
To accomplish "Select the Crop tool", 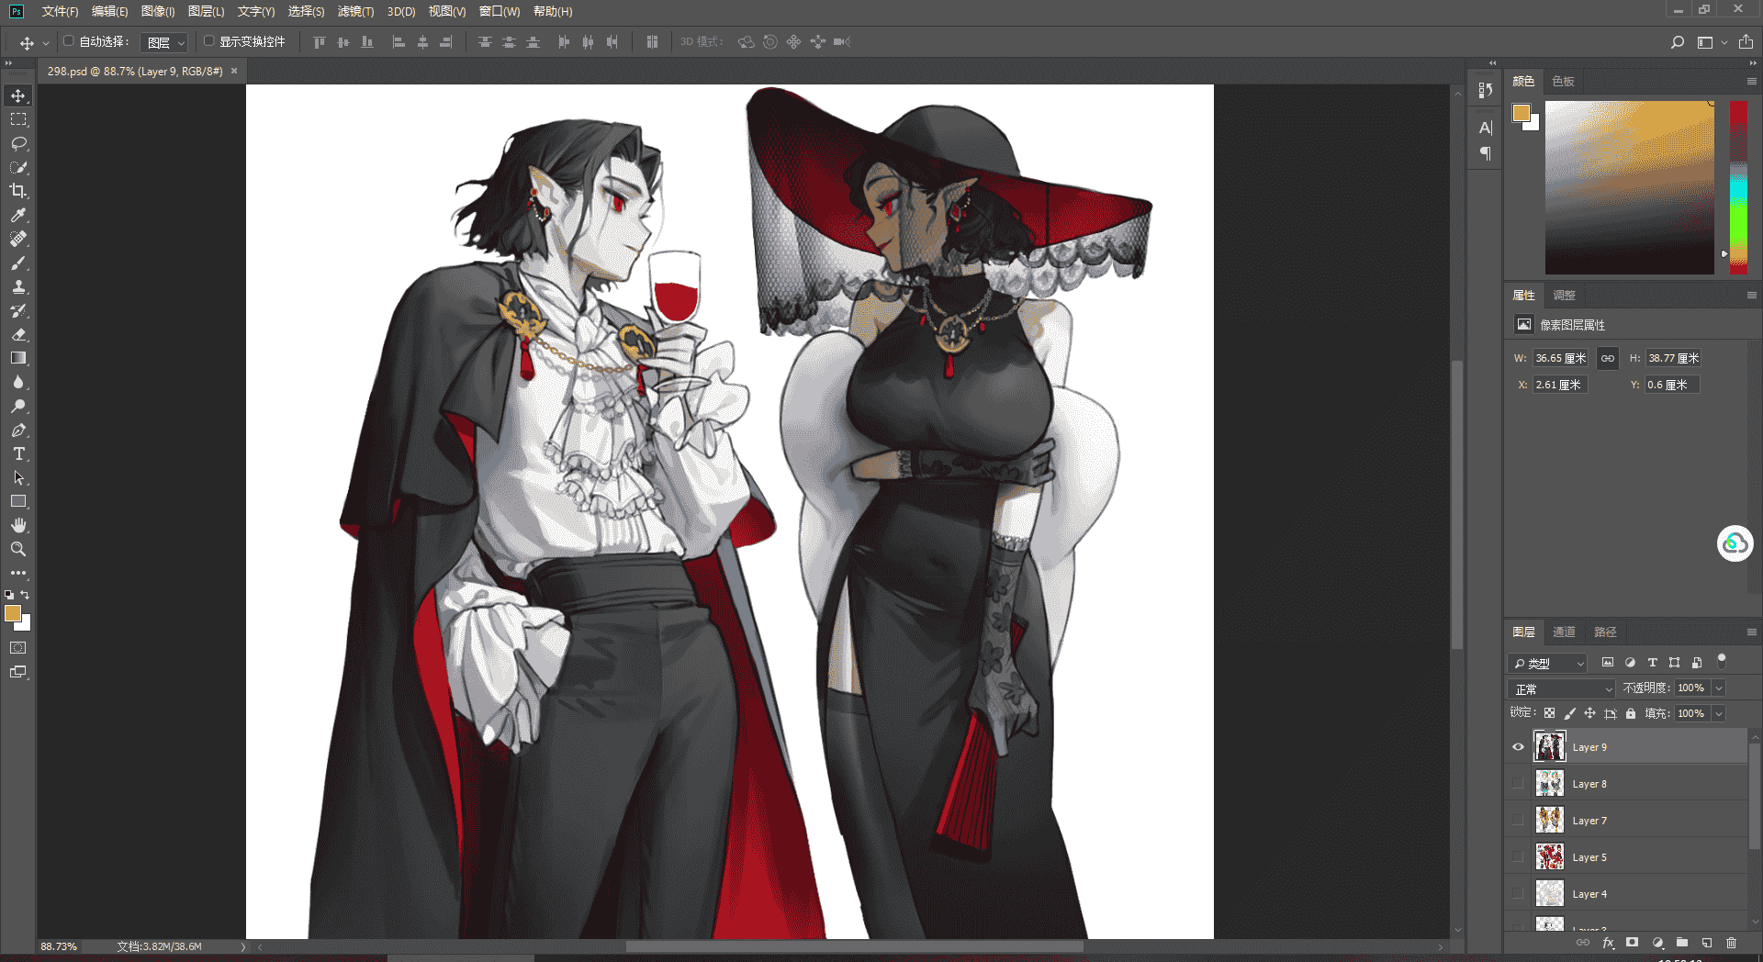I will point(18,191).
